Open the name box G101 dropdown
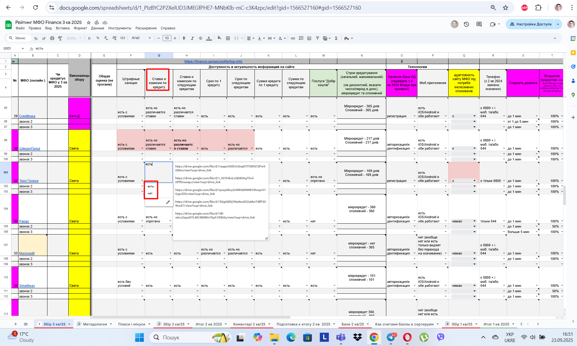Viewport: 577px width, 346px height. pyautogui.click(x=22, y=49)
